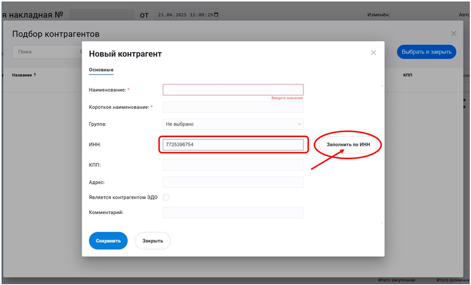
Task: Click the КПП column header in table
Action: pos(408,75)
